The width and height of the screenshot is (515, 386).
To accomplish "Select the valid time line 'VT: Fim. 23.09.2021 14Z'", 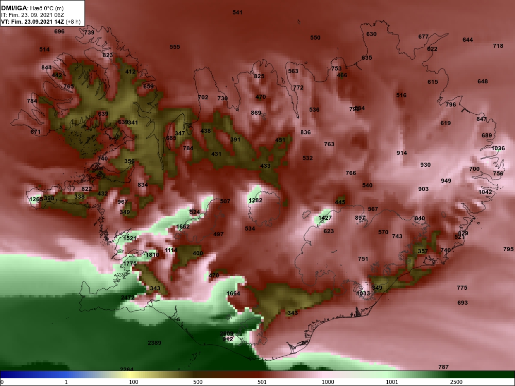I will click(33, 22).
